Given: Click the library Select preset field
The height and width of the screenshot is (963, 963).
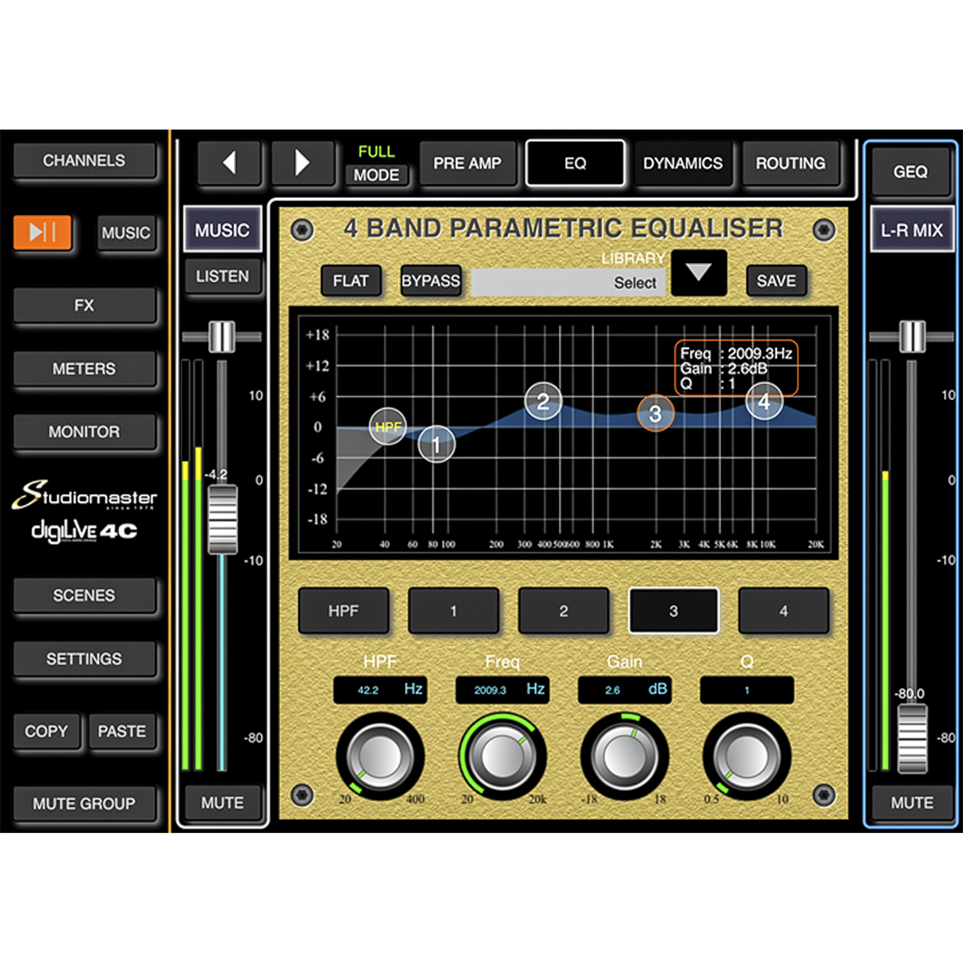Looking at the screenshot, I should pyautogui.click(x=568, y=283).
